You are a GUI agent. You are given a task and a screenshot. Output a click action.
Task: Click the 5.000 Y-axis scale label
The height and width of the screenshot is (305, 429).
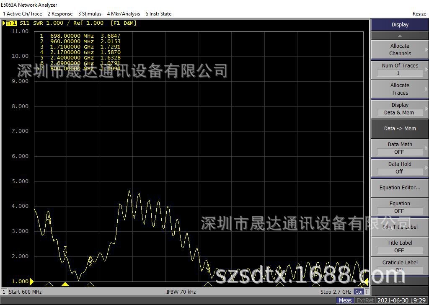click(20, 181)
